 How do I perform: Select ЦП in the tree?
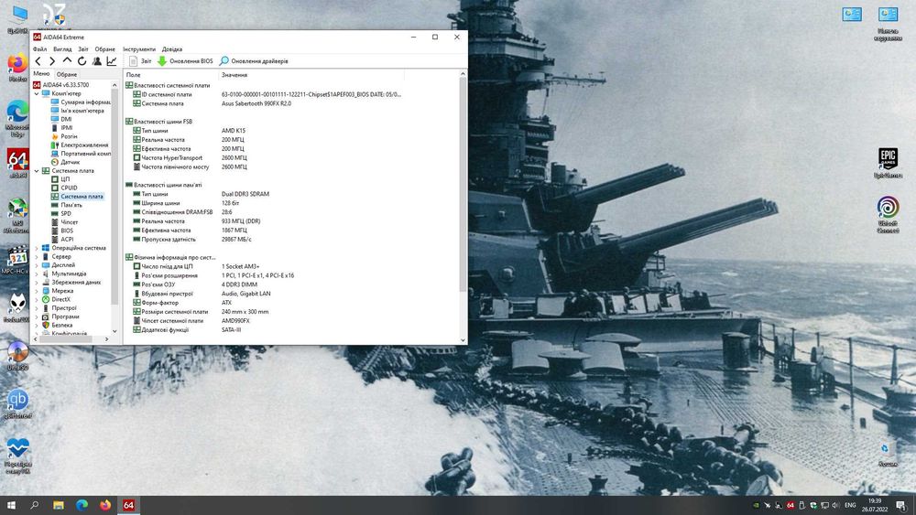tap(65, 179)
